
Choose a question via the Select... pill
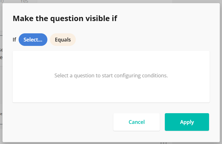(33, 40)
